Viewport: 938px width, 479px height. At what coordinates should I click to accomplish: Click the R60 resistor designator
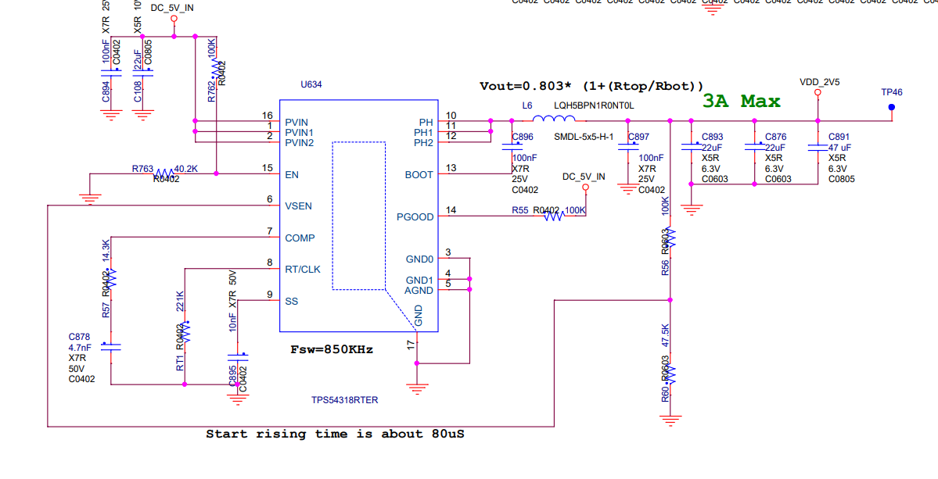pos(665,394)
